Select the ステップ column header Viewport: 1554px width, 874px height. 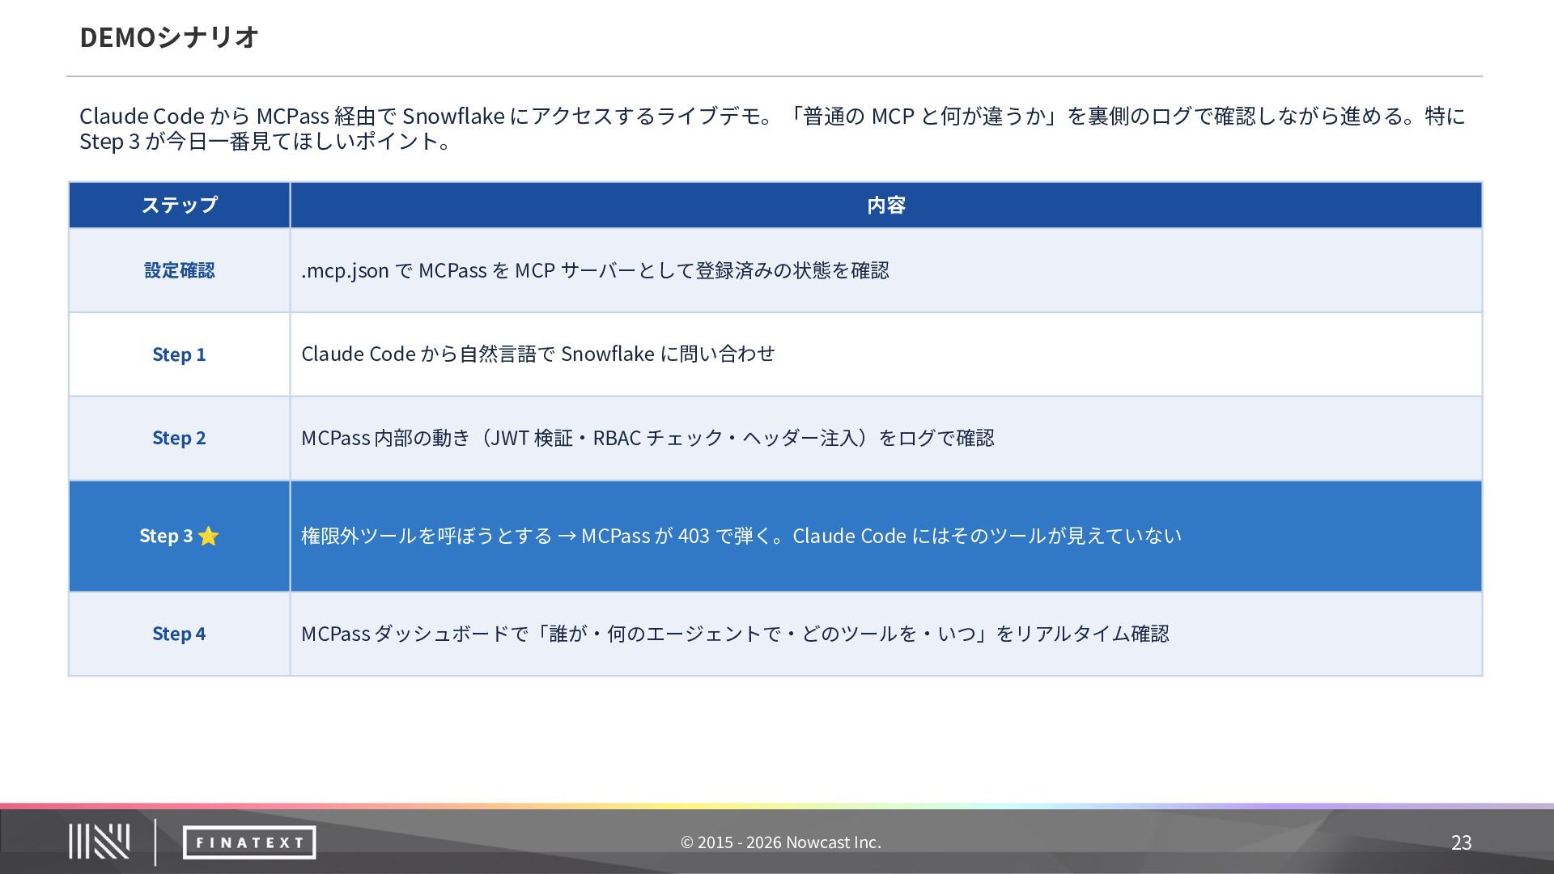(179, 206)
